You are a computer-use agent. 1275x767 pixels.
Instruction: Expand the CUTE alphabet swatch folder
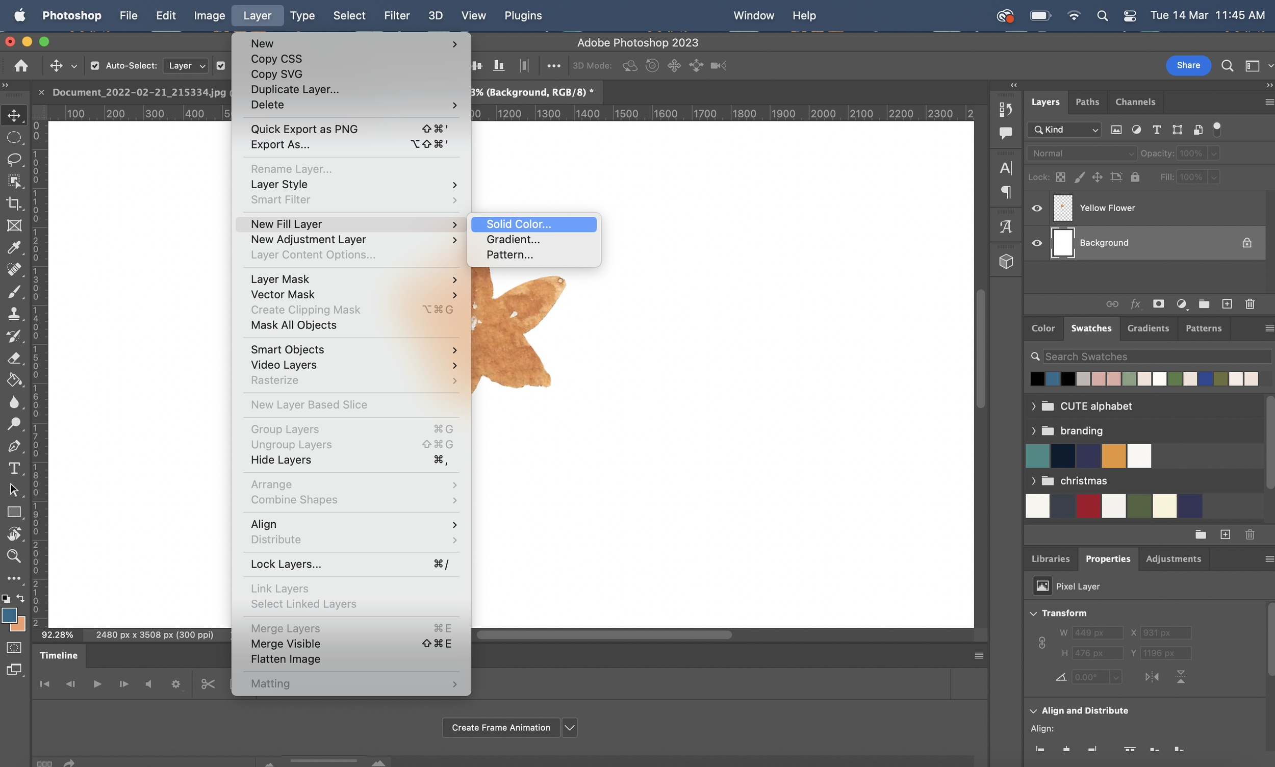click(x=1034, y=406)
